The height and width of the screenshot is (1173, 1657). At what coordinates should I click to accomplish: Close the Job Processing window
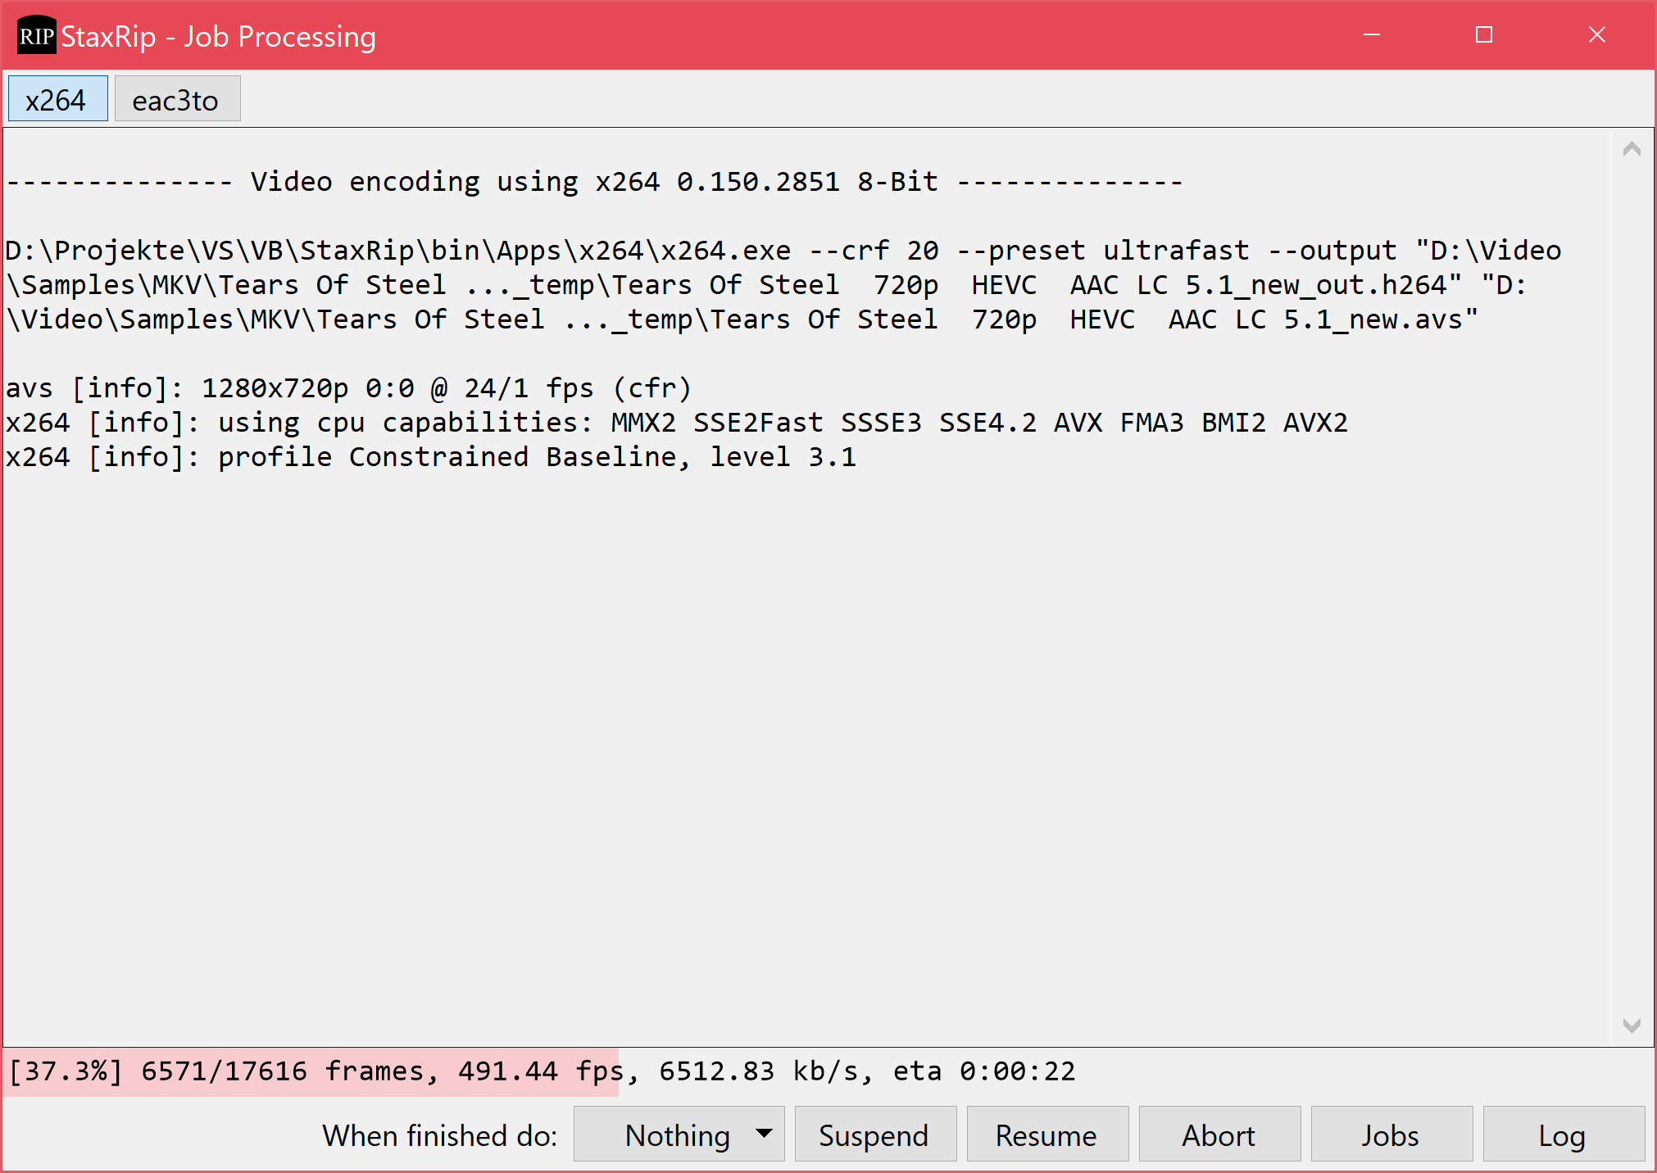tap(1597, 35)
